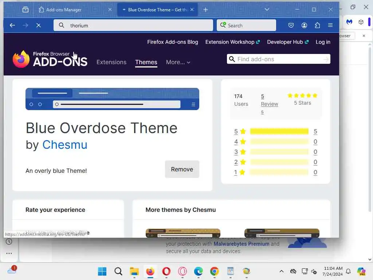
Task: Click the toolbar Search box
Action: click(x=246, y=25)
